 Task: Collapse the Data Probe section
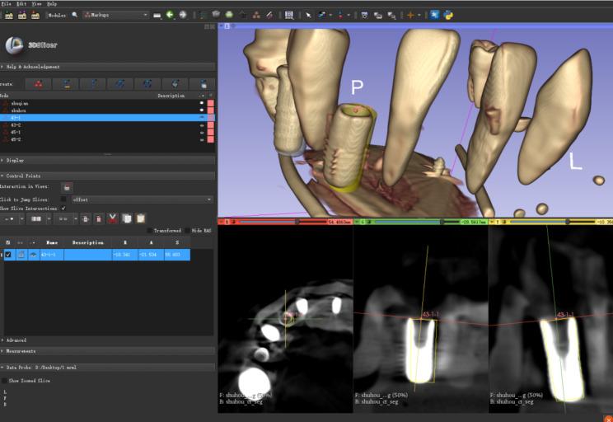pos(107,368)
